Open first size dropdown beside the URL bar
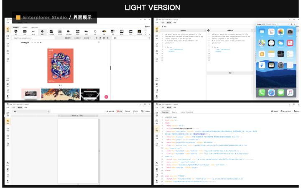Viewport: 301px width, 188px height. (78, 38)
